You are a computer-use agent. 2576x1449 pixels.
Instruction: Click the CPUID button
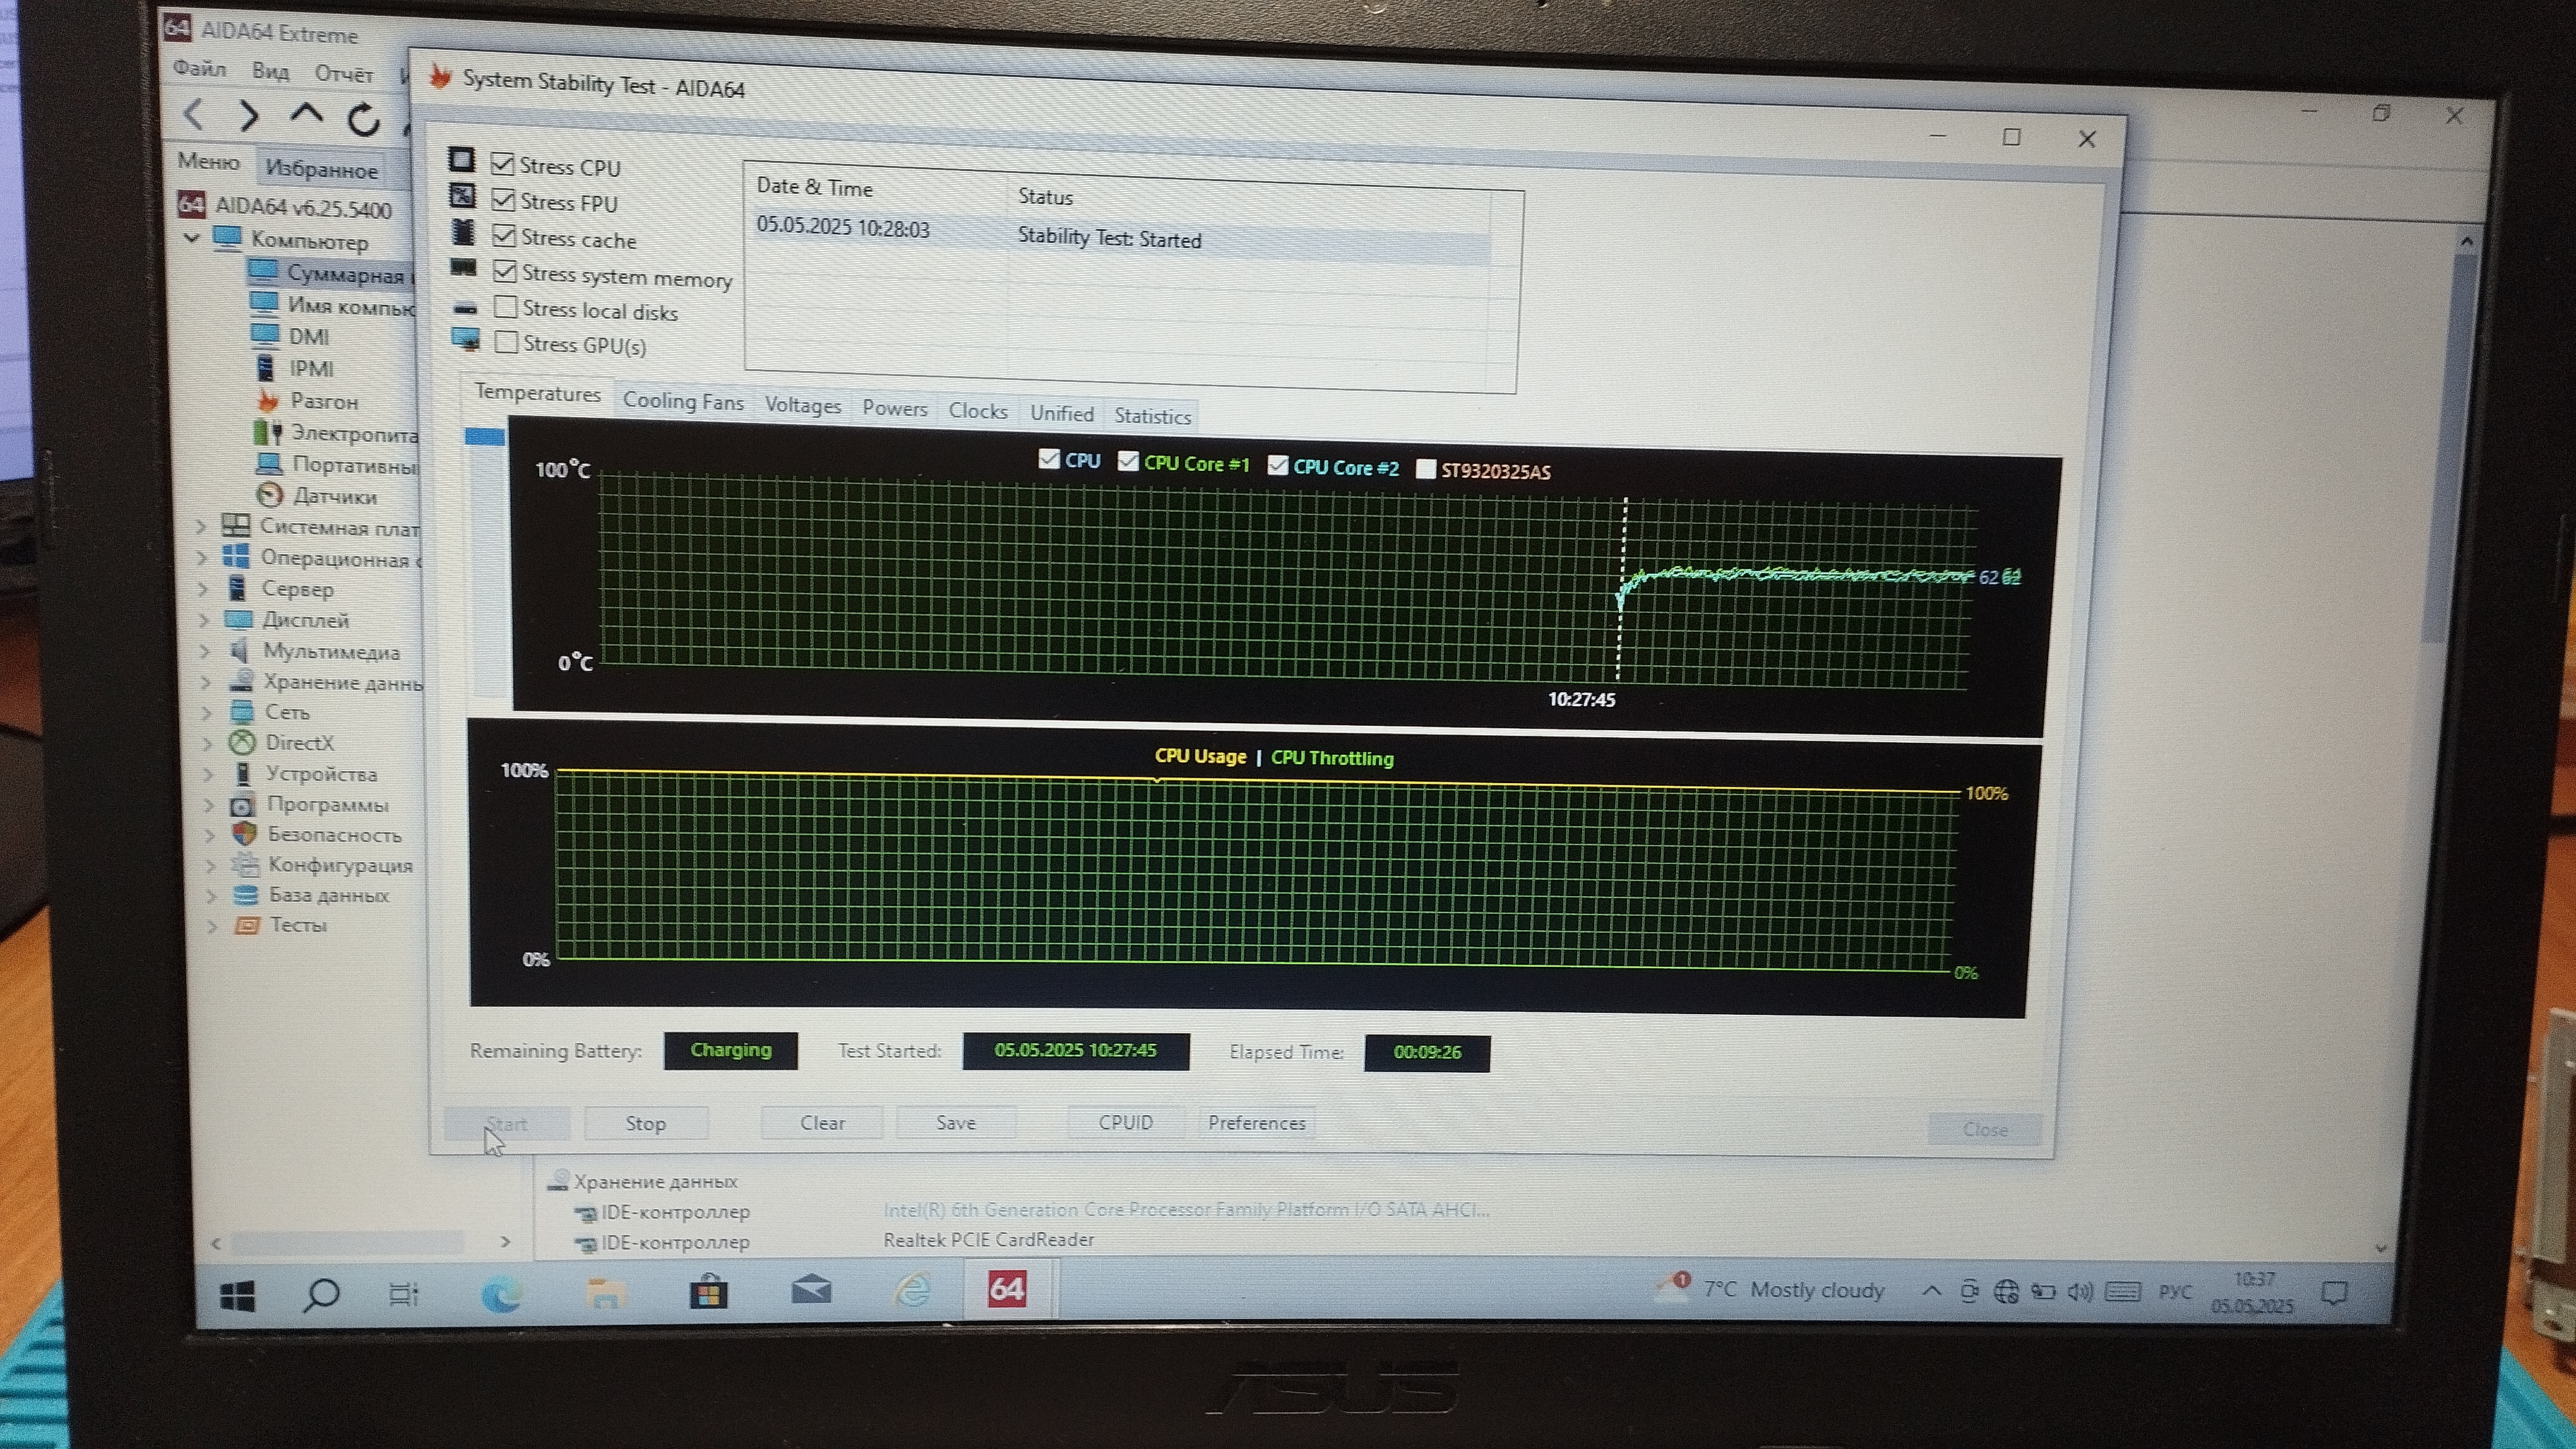(x=1125, y=1122)
